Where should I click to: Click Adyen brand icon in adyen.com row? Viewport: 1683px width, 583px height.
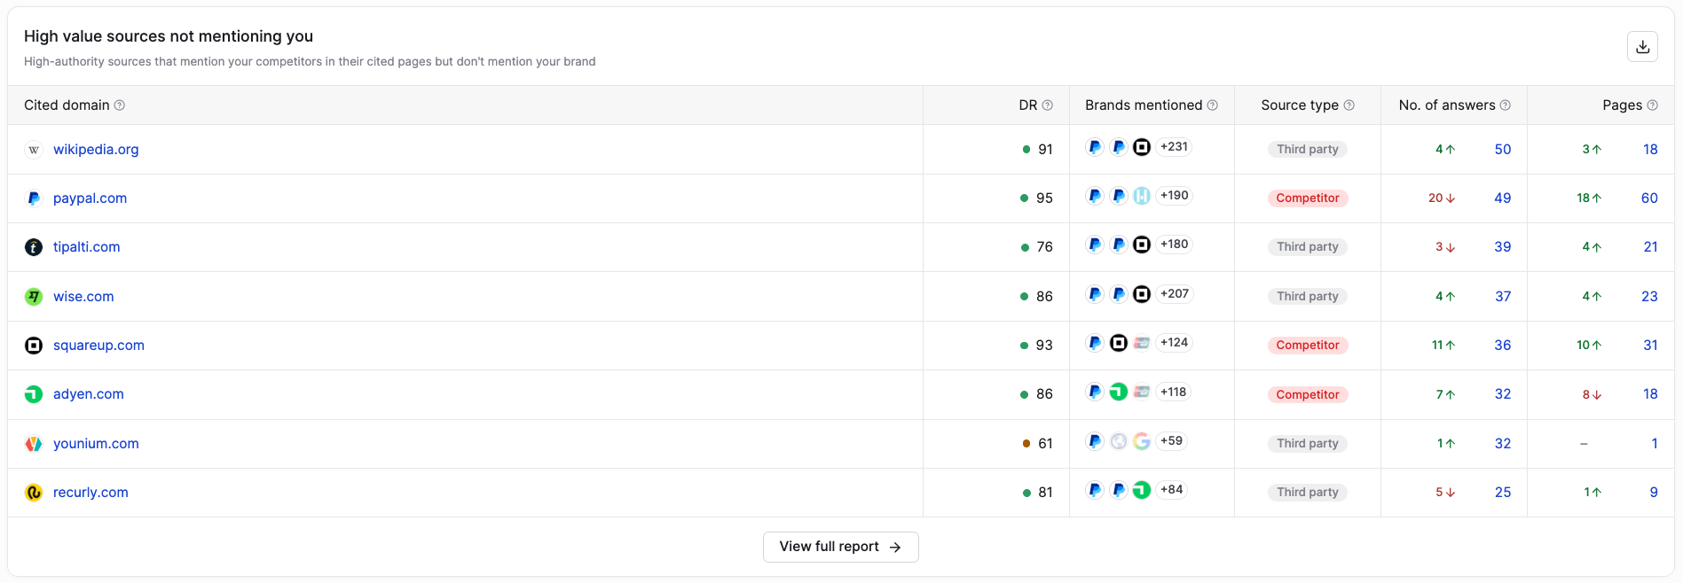click(1119, 392)
